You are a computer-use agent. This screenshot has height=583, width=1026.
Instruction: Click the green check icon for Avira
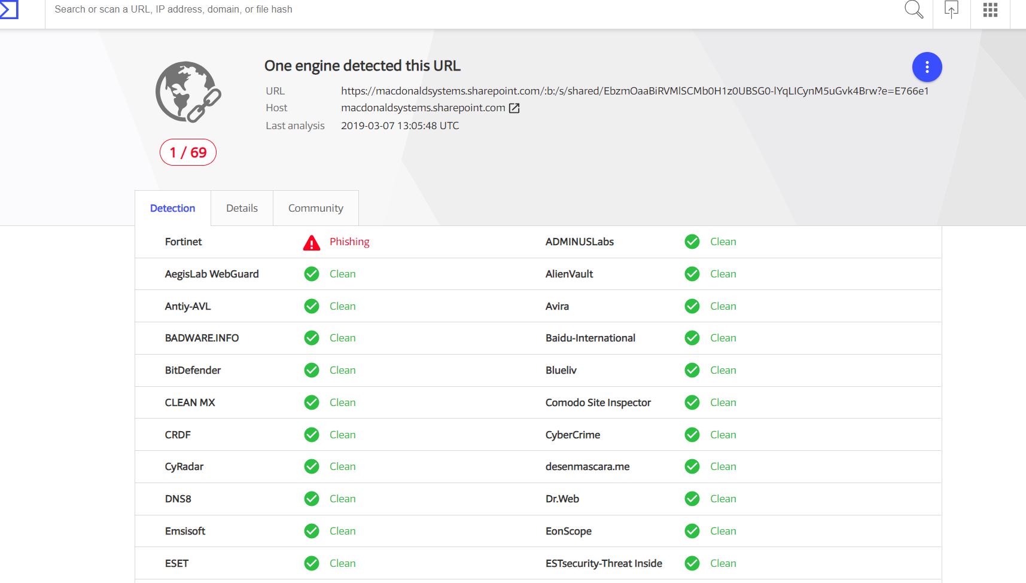[x=692, y=306]
